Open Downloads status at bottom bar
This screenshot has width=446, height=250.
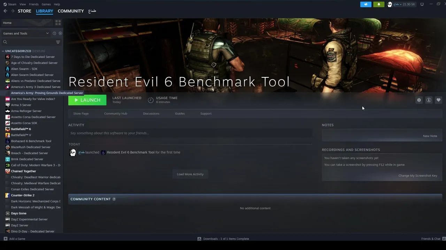[x=223, y=239]
